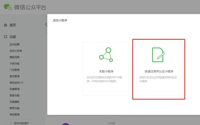
Task: Open 页面模版 in sidebar
Action: coord(15,102)
